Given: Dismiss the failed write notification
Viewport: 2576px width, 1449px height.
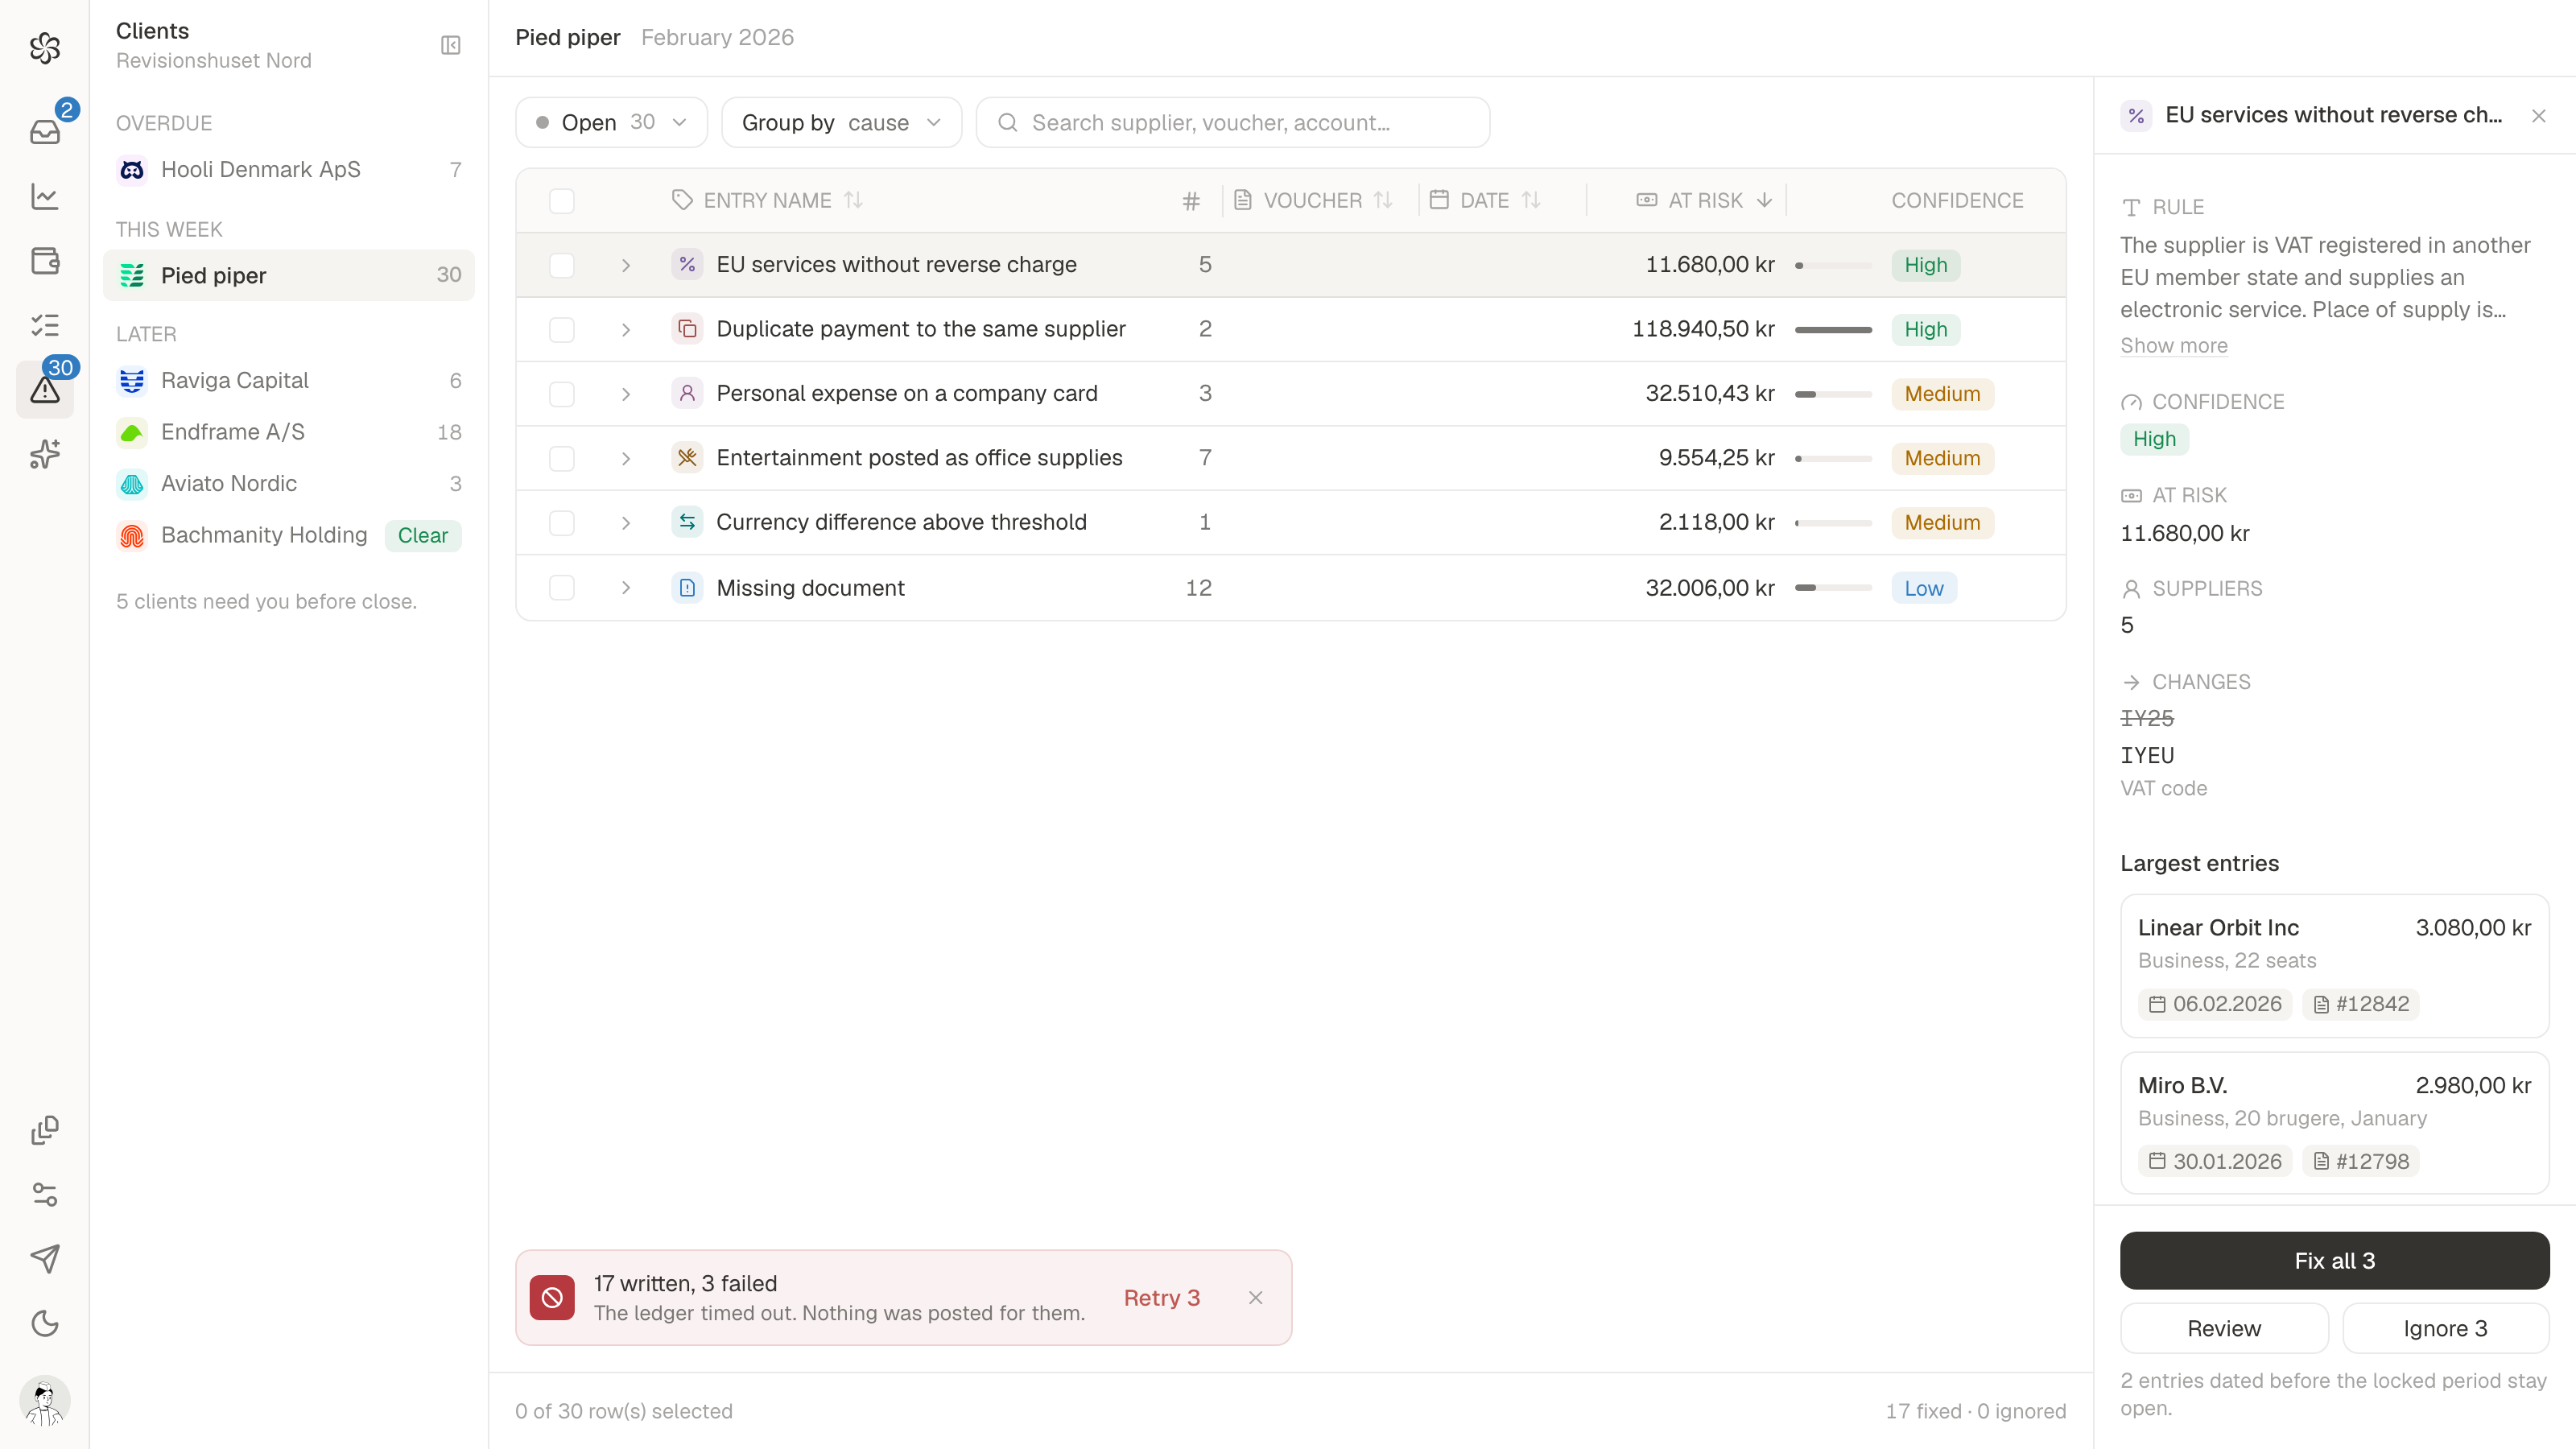Looking at the screenshot, I should pos(1256,1297).
